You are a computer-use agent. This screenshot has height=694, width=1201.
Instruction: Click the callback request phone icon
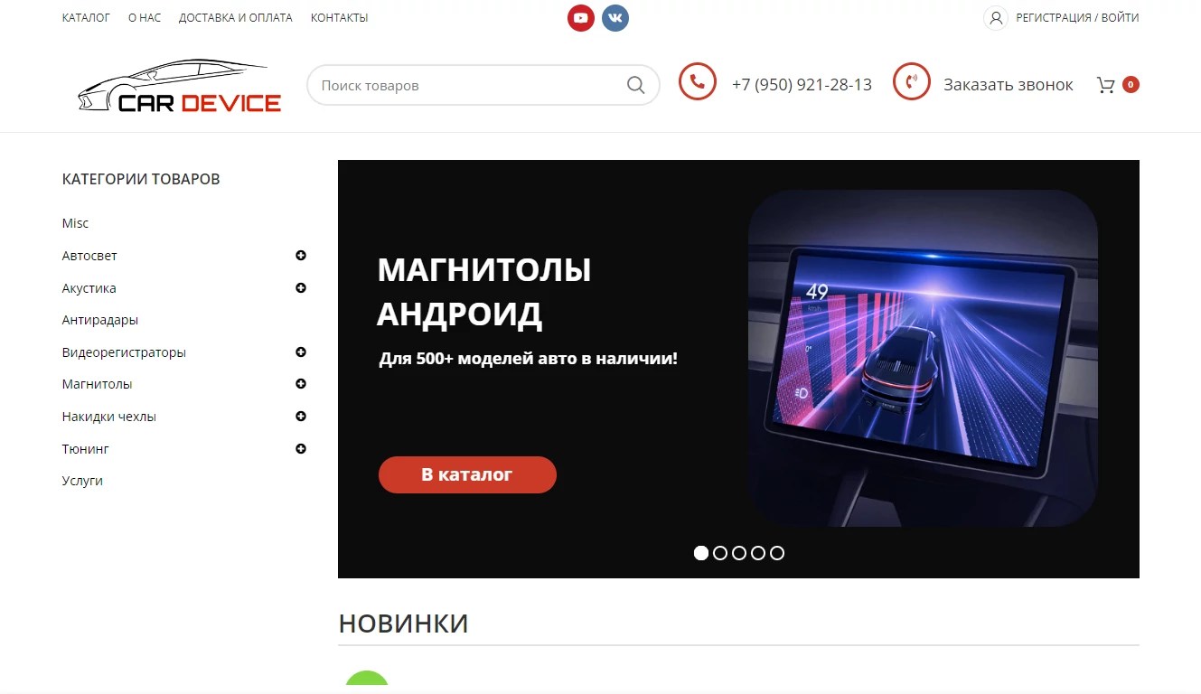(x=912, y=82)
